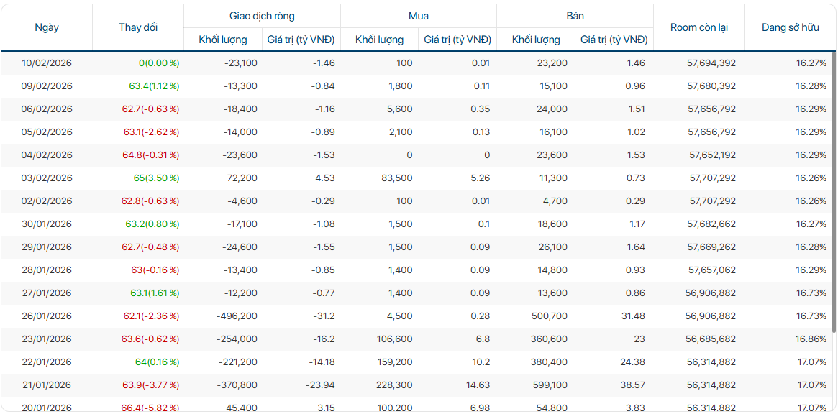Click the 57,694,392 remaining room cell
The width and height of the screenshot is (838, 414).
(x=711, y=63)
